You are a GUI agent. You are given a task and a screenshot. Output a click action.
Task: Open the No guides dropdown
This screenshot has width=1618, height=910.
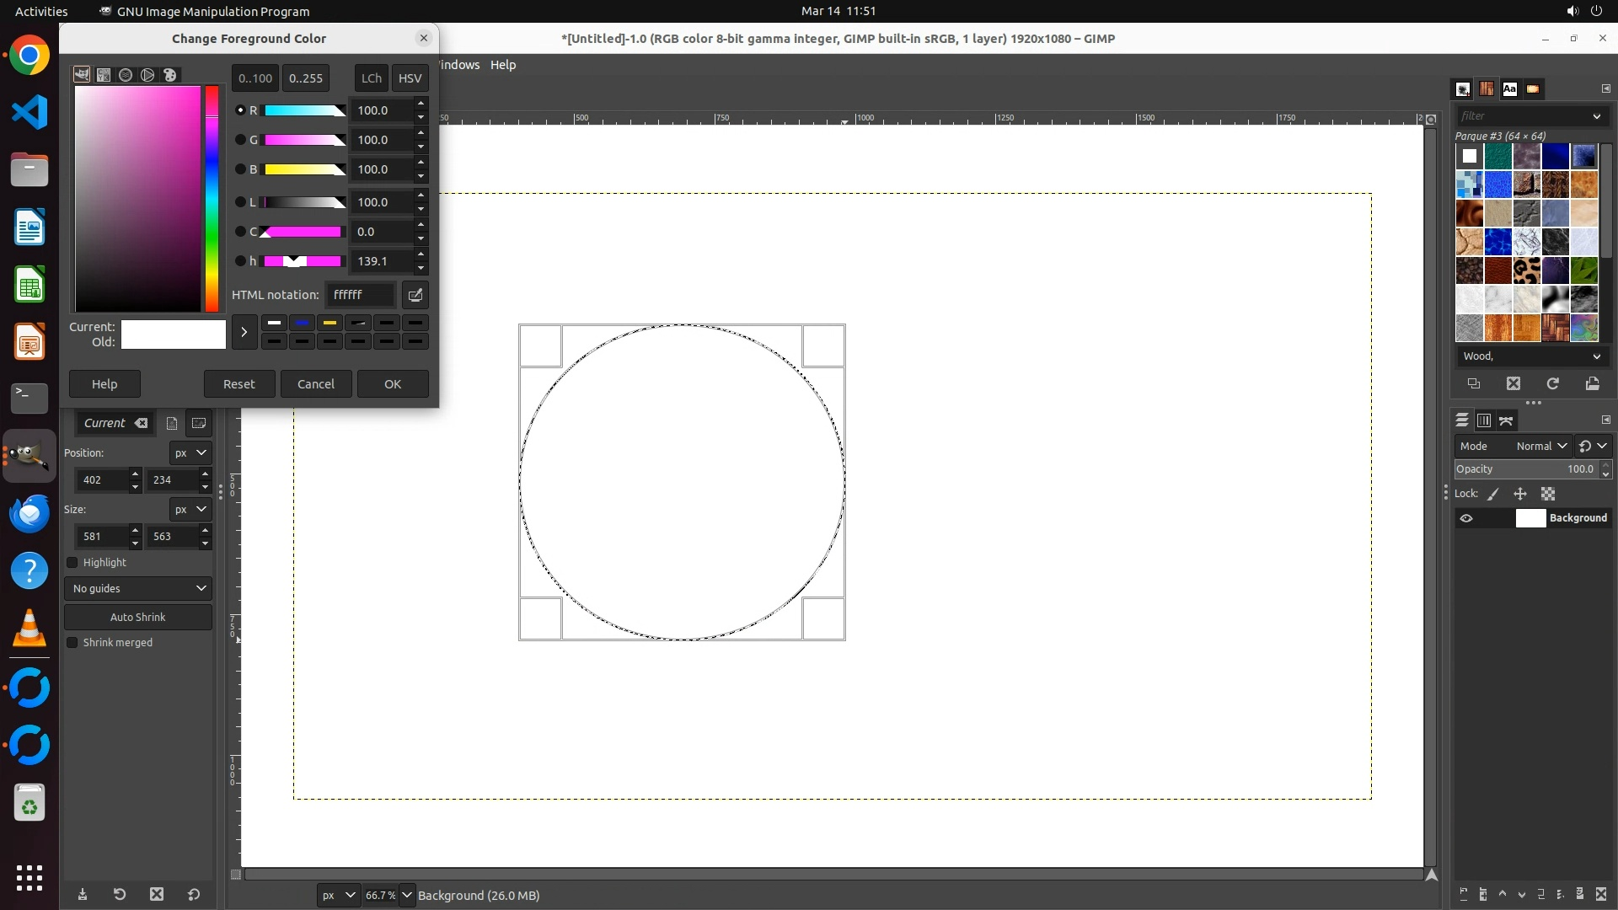[138, 588]
